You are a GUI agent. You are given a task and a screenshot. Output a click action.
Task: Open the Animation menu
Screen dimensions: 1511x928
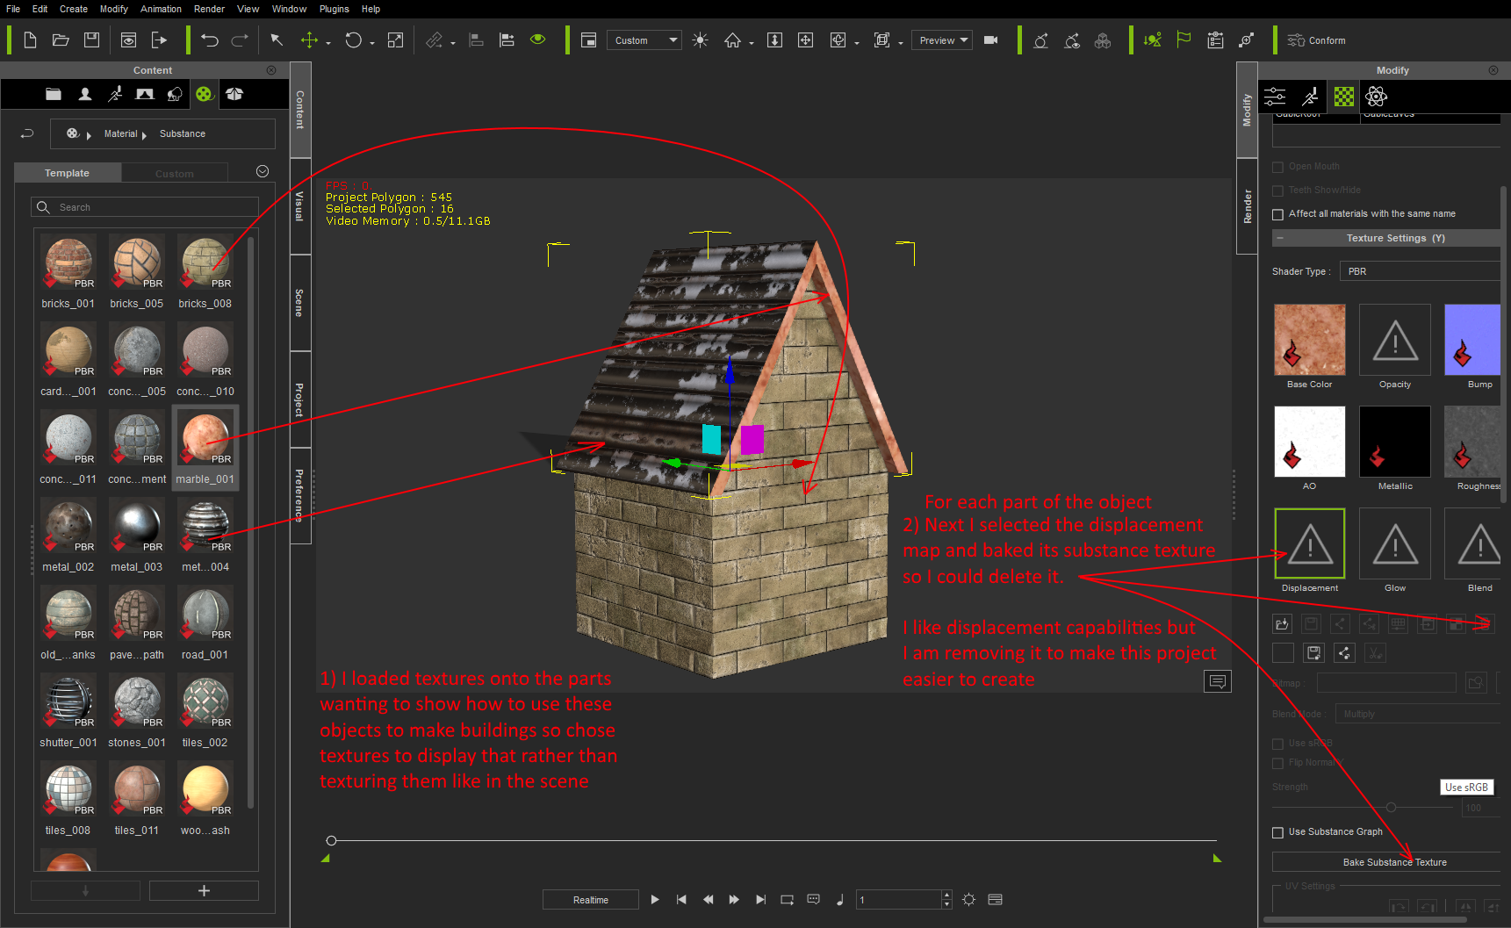[x=162, y=9]
